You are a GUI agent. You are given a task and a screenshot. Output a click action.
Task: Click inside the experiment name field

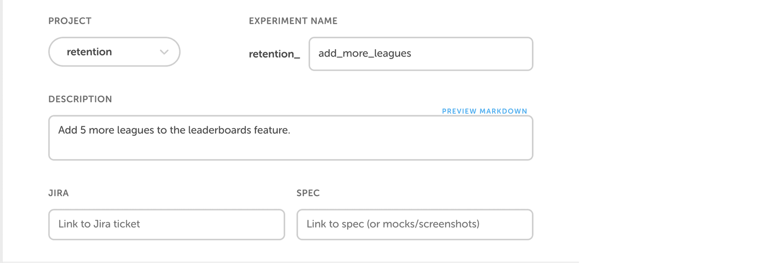point(419,53)
